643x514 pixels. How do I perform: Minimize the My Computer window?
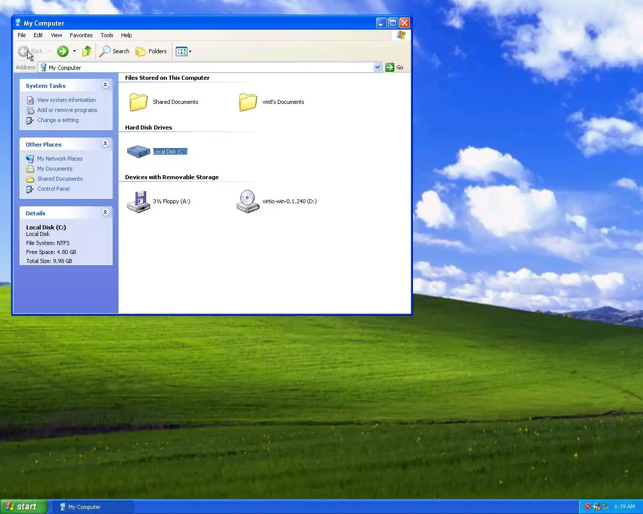click(x=381, y=23)
